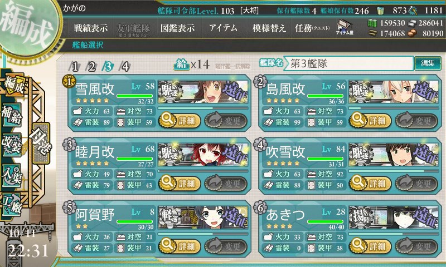Open the 改装 remodel sidebar icon
This screenshot has width=446, height=267.
click(x=12, y=144)
